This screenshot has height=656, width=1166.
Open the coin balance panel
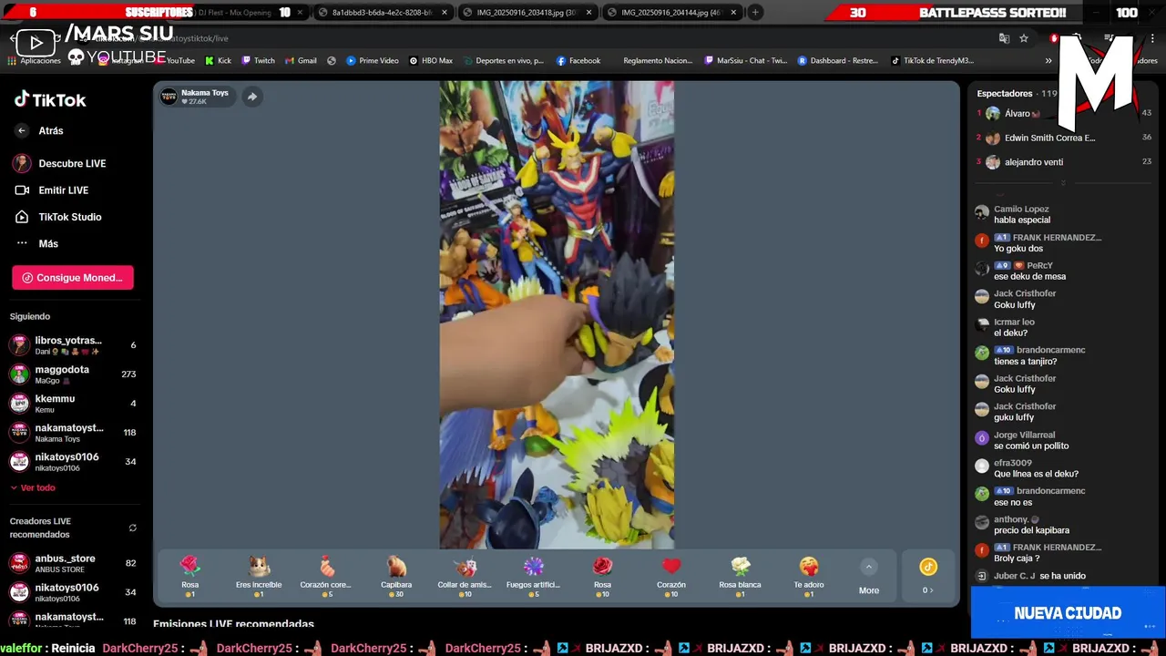pyautogui.click(x=928, y=577)
